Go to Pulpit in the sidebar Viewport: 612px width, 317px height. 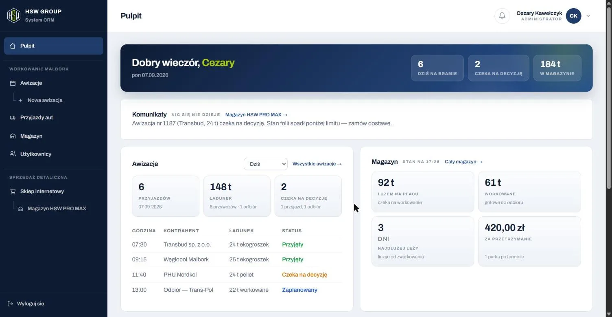click(x=54, y=46)
